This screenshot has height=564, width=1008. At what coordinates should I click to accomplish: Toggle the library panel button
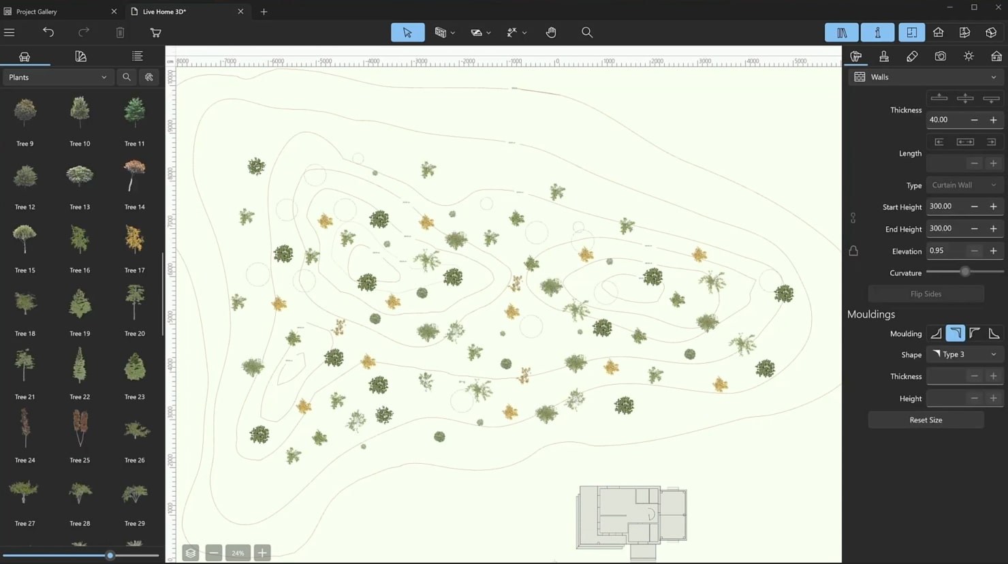tap(841, 32)
